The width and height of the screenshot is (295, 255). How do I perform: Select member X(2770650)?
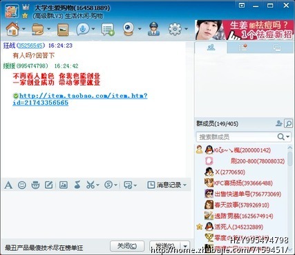pos(225,172)
